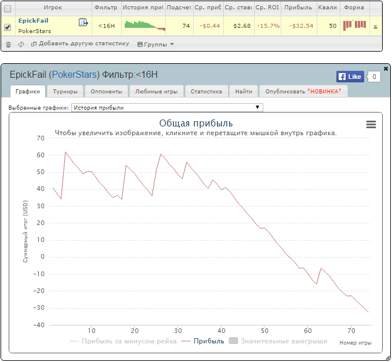Open the EpickFail player link

[33, 20]
